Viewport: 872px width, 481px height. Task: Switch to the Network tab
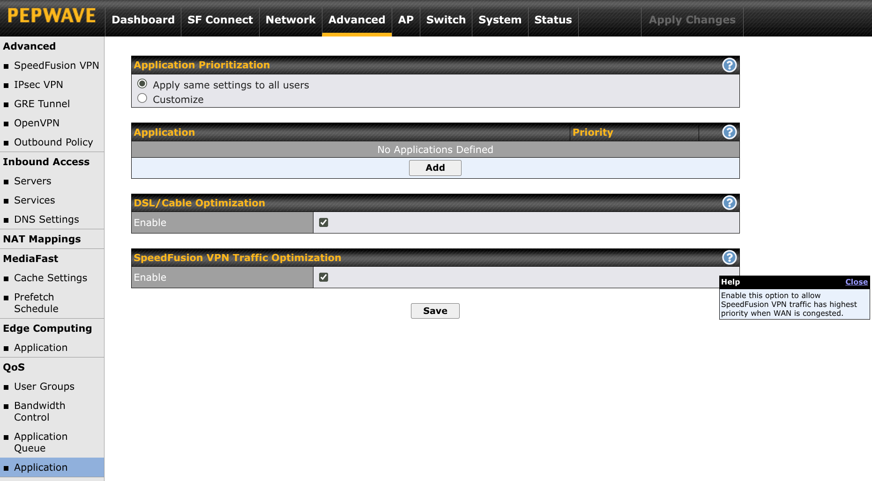tap(291, 20)
